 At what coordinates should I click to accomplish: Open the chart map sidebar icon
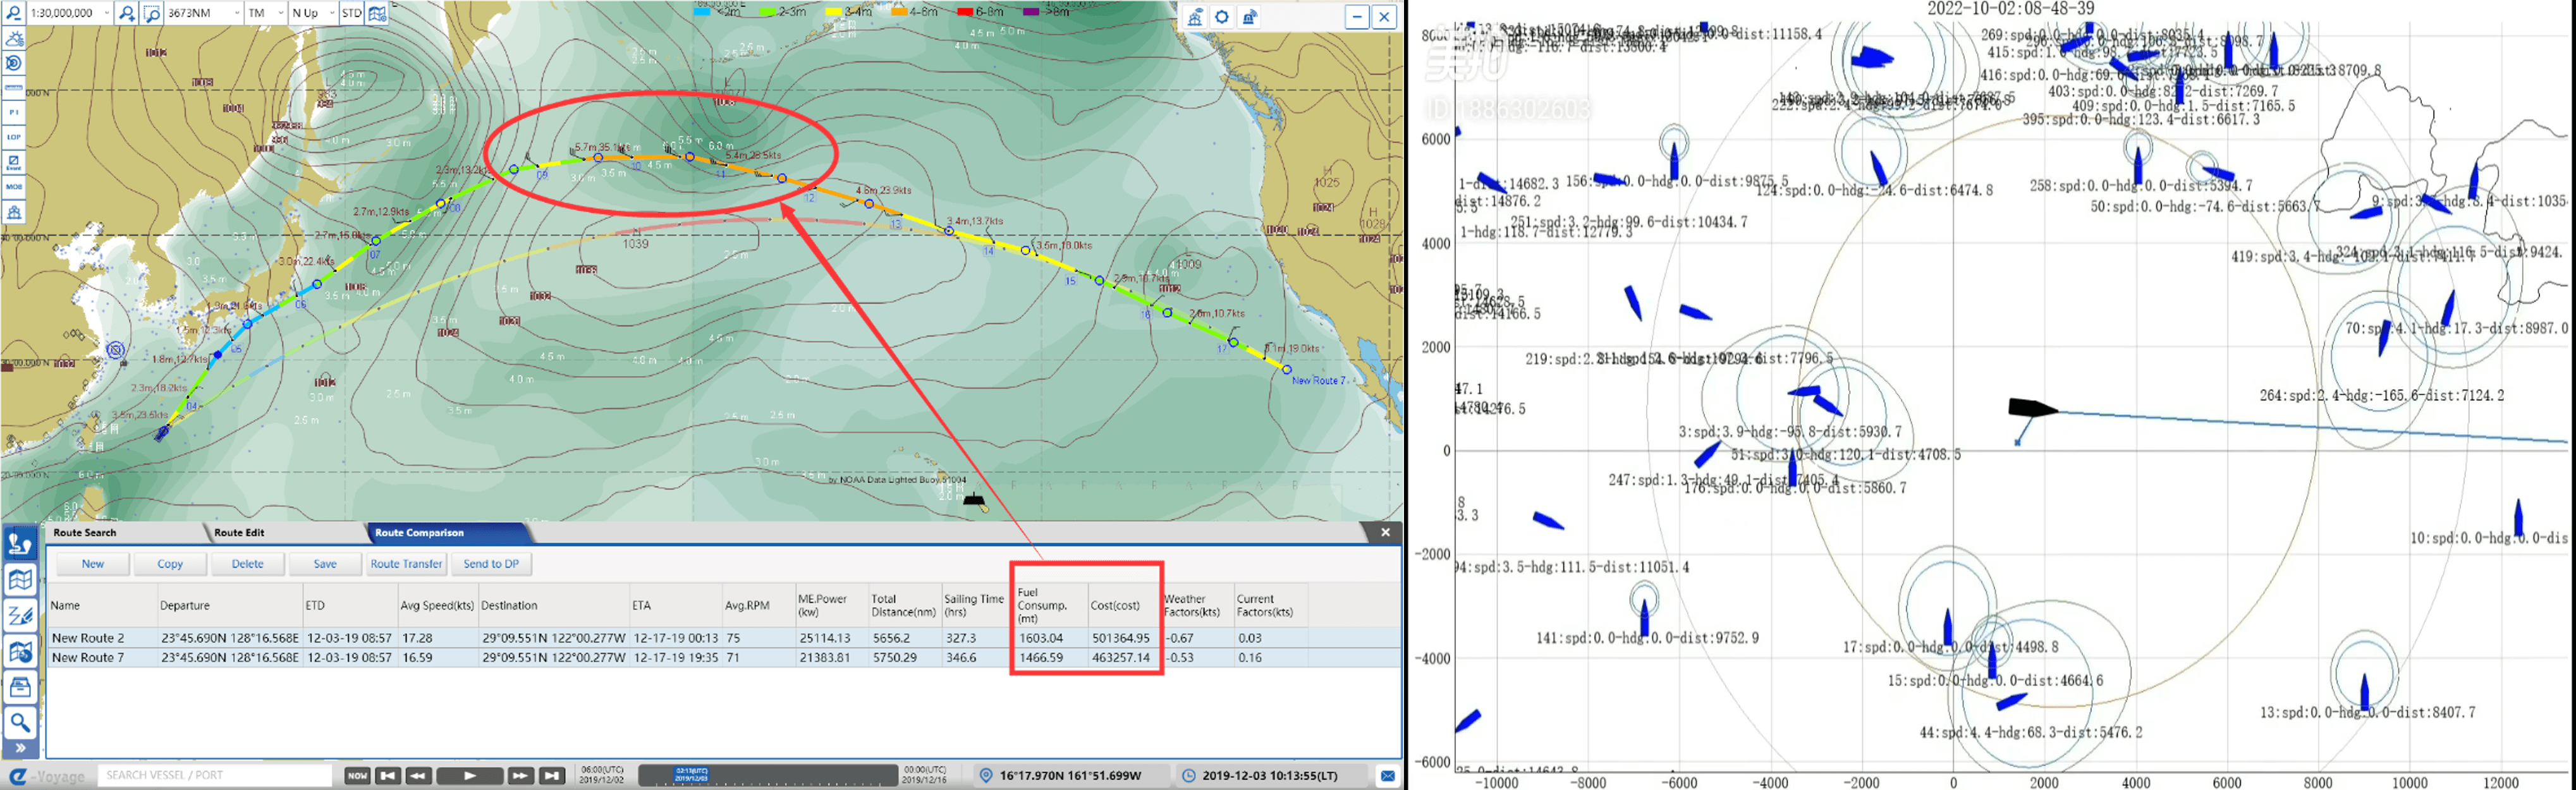[20, 580]
